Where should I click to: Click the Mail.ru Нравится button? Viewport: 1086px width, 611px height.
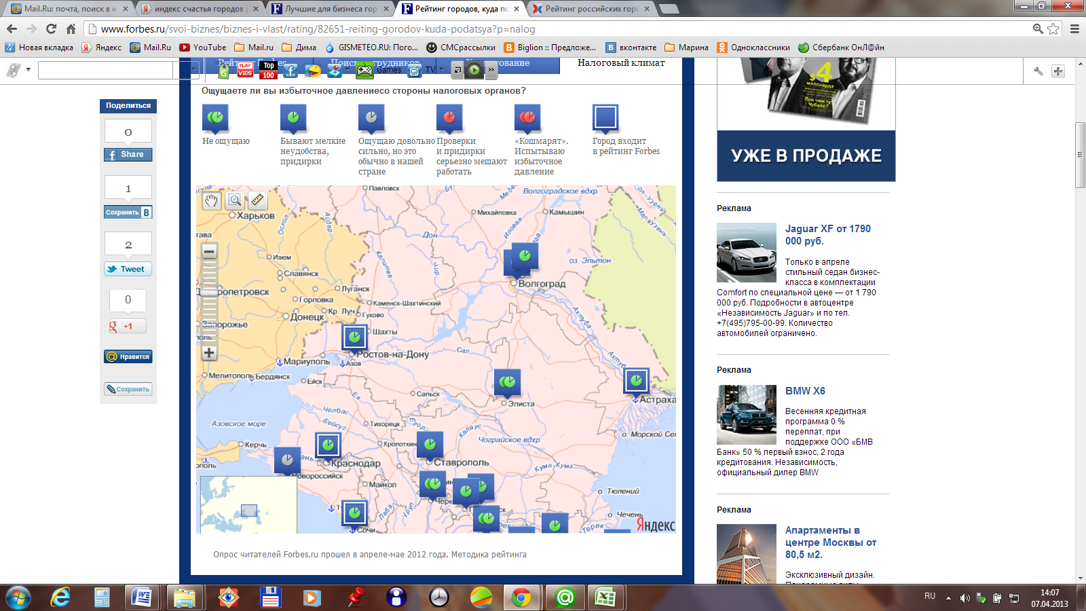(x=128, y=357)
